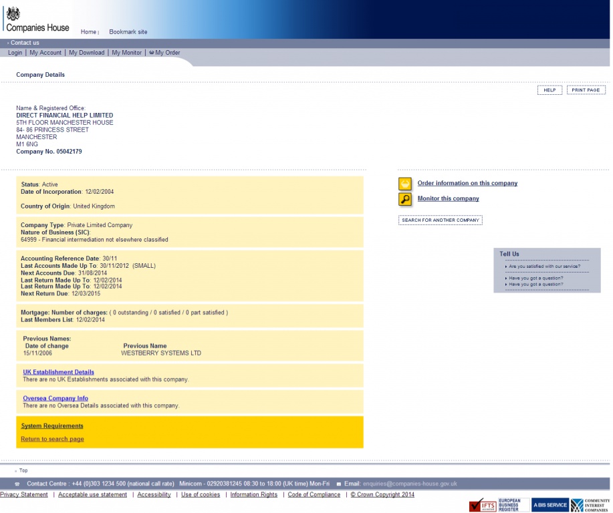This screenshot has width=613, height=513.
Task: Click the 84- 86 PRINCESS STREET line
Action: tap(52, 130)
